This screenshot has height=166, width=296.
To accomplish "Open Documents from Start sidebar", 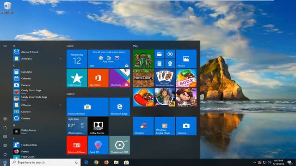I will [5, 128].
